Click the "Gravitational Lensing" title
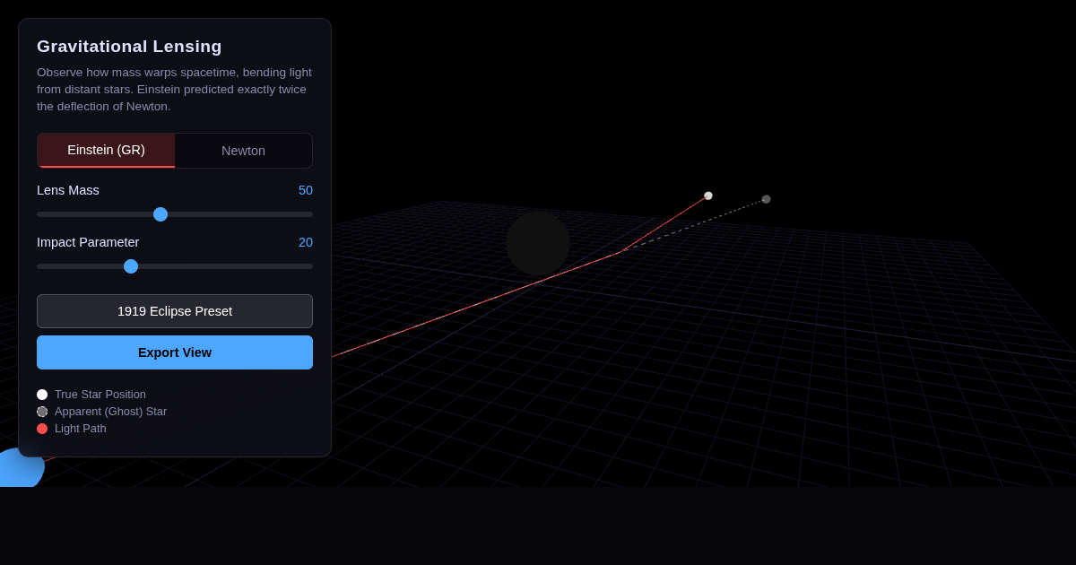1076x565 pixels. 129,47
